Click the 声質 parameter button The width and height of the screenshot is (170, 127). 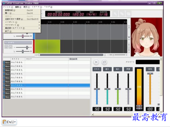[128, 69]
